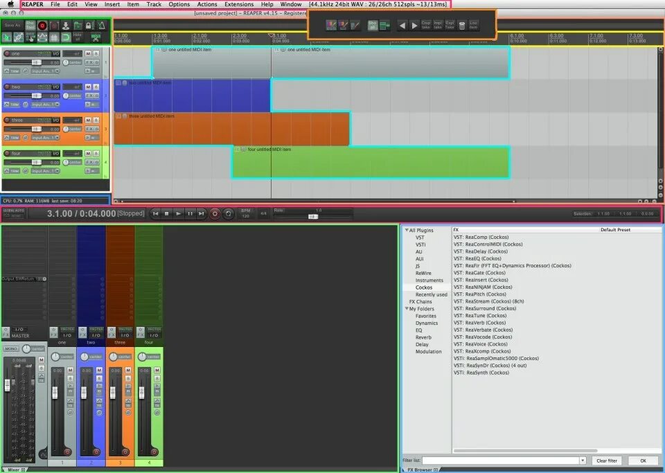Click the green folder icon in the toolbar
Viewport: 665px width, 473px height.
tap(78, 26)
